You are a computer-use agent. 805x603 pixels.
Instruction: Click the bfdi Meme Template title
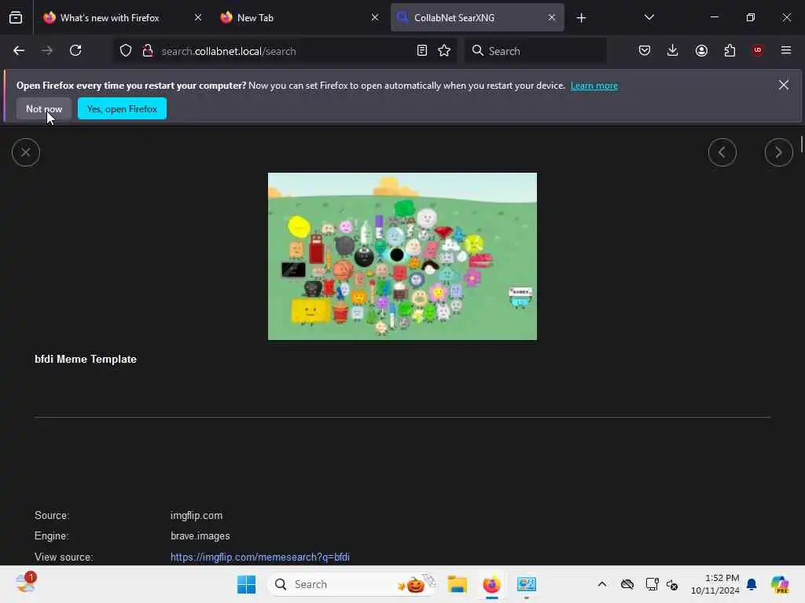(86, 360)
